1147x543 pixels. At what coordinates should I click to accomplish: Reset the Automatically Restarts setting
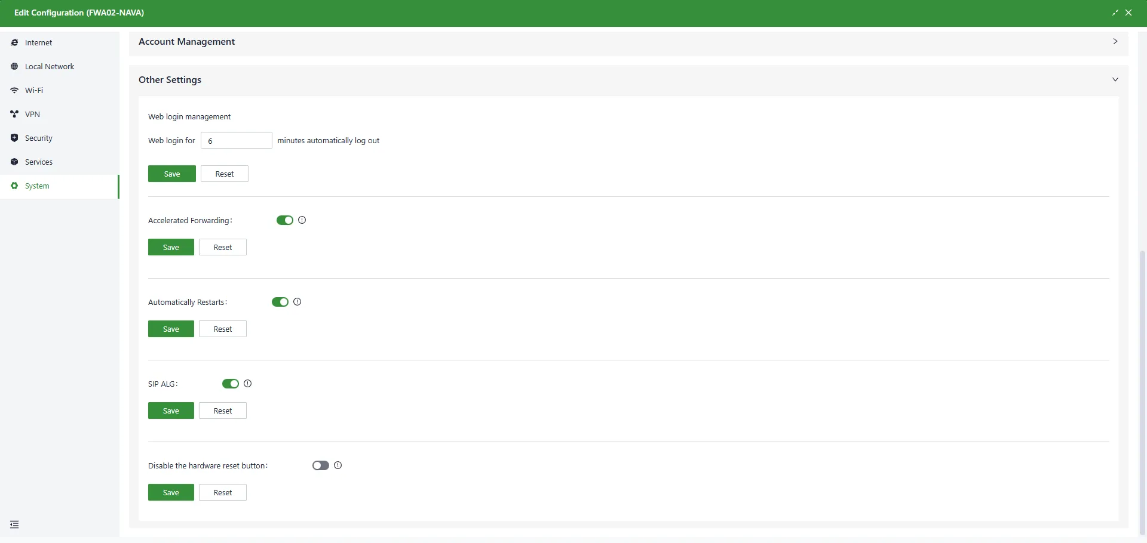click(223, 329)
